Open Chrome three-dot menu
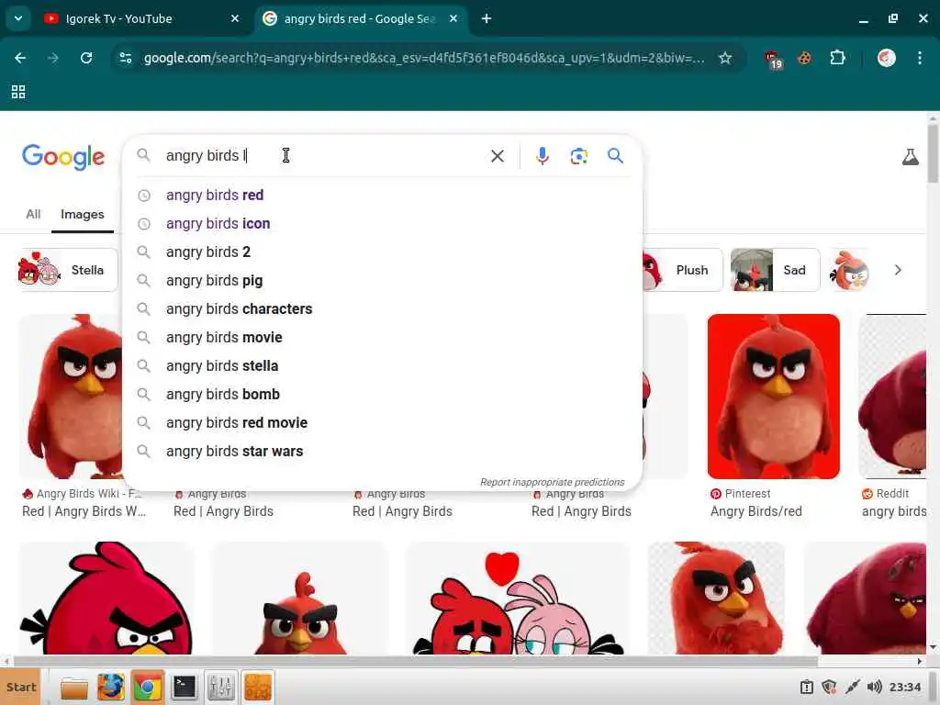940x705 pixels. coord(920,58)
